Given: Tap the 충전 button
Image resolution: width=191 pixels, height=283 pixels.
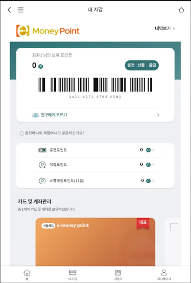Looking at the screenshot, I should tap(131, 65).
